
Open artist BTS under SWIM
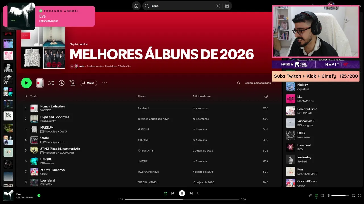tap(62, 142)
